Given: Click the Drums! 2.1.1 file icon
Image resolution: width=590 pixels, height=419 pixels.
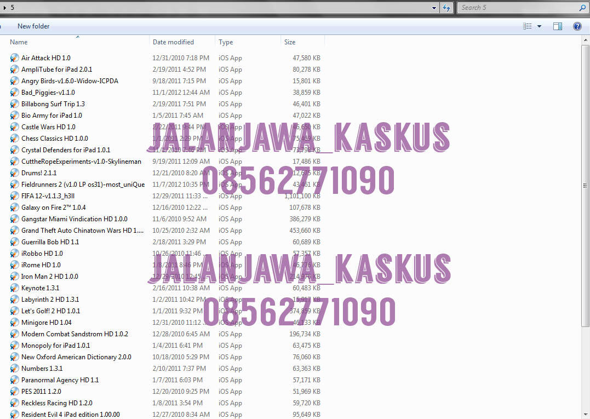Looking at the screenshot, I should 14,173.
